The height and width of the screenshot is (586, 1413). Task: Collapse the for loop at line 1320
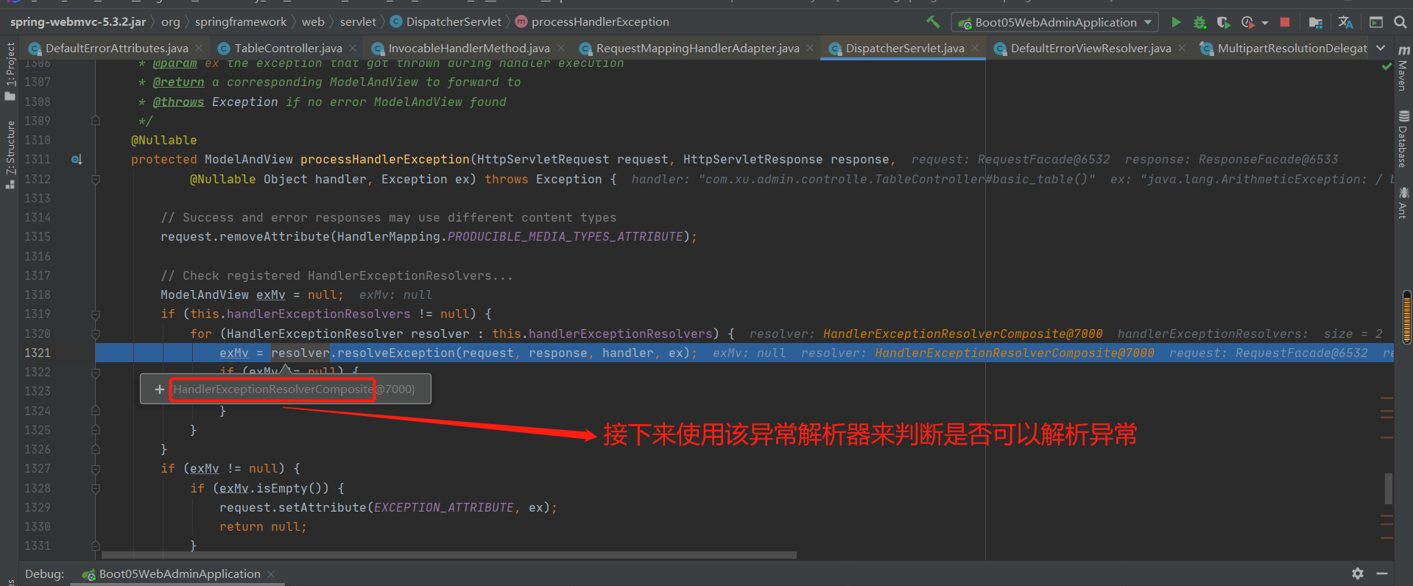click(x=96, y=333)
